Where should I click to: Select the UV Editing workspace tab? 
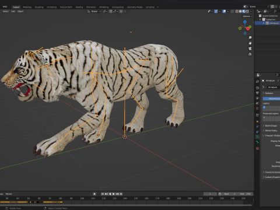(51, 7)
